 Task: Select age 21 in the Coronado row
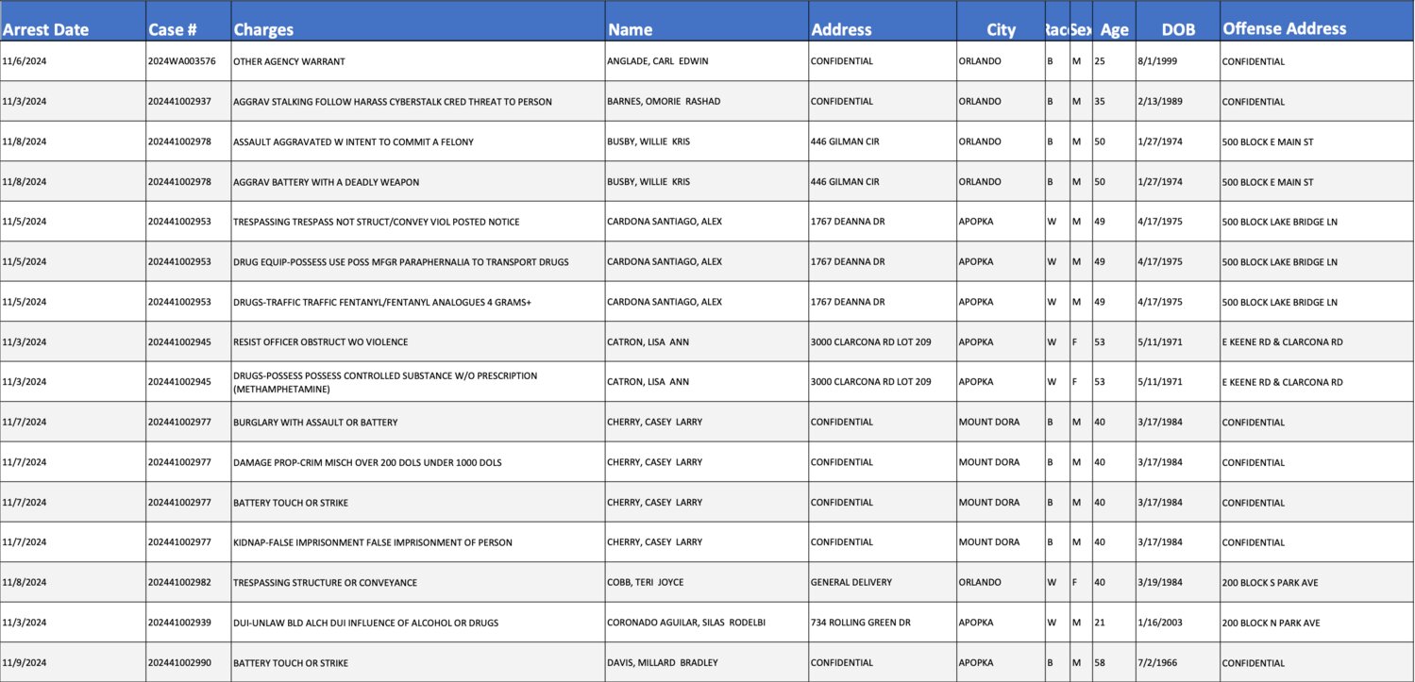[1114, 623]
